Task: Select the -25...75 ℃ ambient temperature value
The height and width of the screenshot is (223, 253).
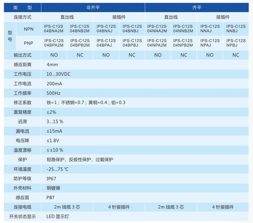Action: 57,169
